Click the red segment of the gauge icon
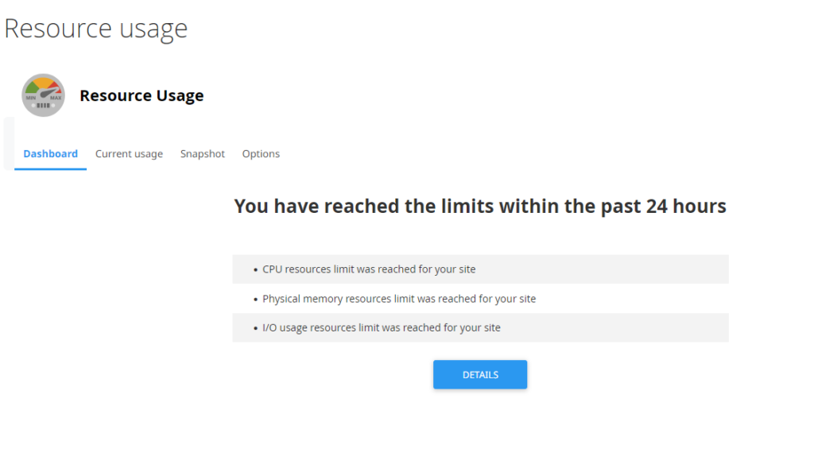Image resolution: width=814 pixels, height=472 pixels. (56, 87)
